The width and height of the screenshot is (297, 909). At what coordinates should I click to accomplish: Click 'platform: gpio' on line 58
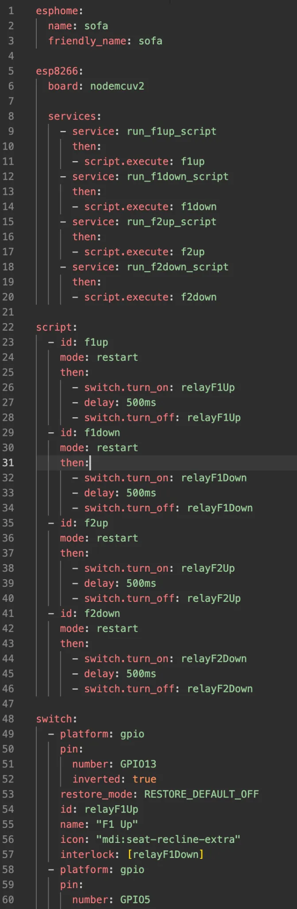[102, 871]
